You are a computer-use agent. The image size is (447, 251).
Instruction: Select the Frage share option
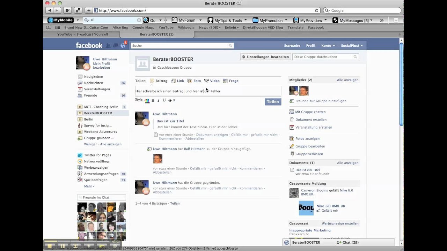pyautogui.click(x=231, y=81)
